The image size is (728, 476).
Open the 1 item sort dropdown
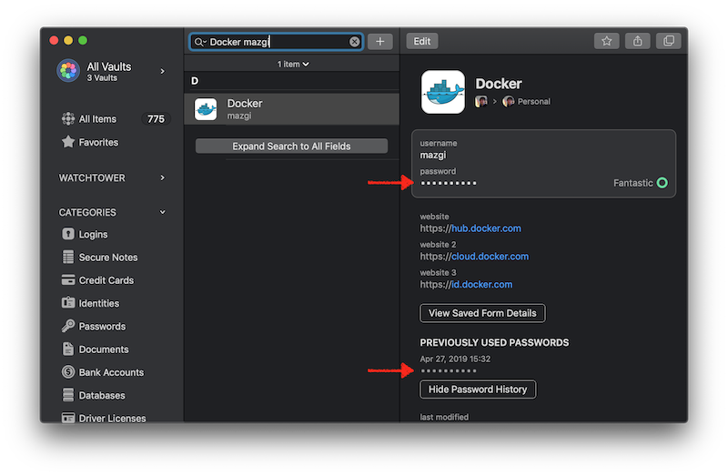pyautogui.click(x=293, y=64)
